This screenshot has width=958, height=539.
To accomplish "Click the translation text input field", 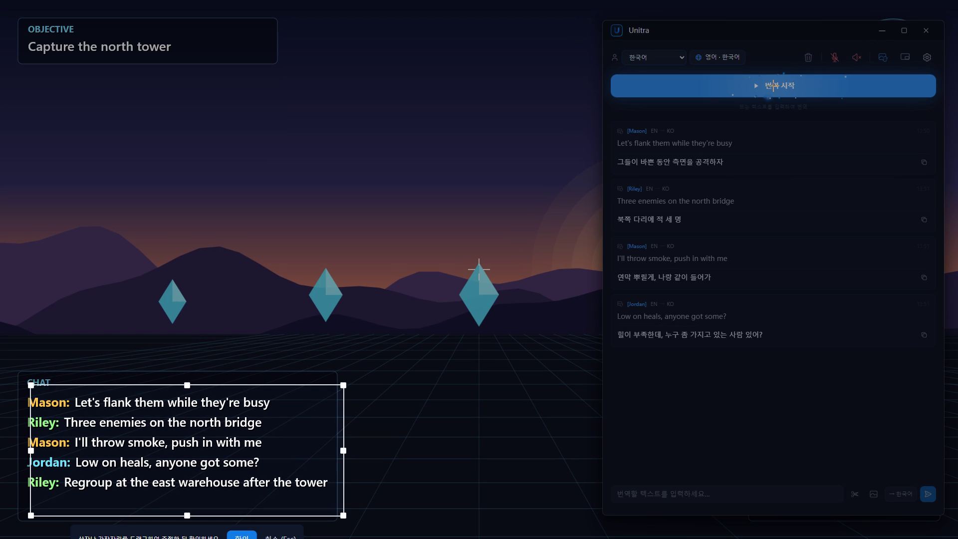I will click(x=727, y=494).
